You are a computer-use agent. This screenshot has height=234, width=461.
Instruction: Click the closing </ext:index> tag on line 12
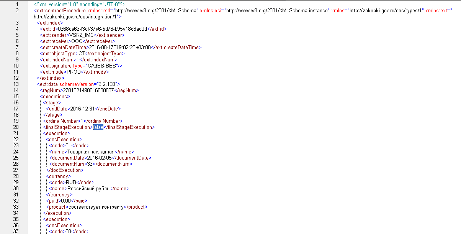pyautogui.click(x=51, y=78)
